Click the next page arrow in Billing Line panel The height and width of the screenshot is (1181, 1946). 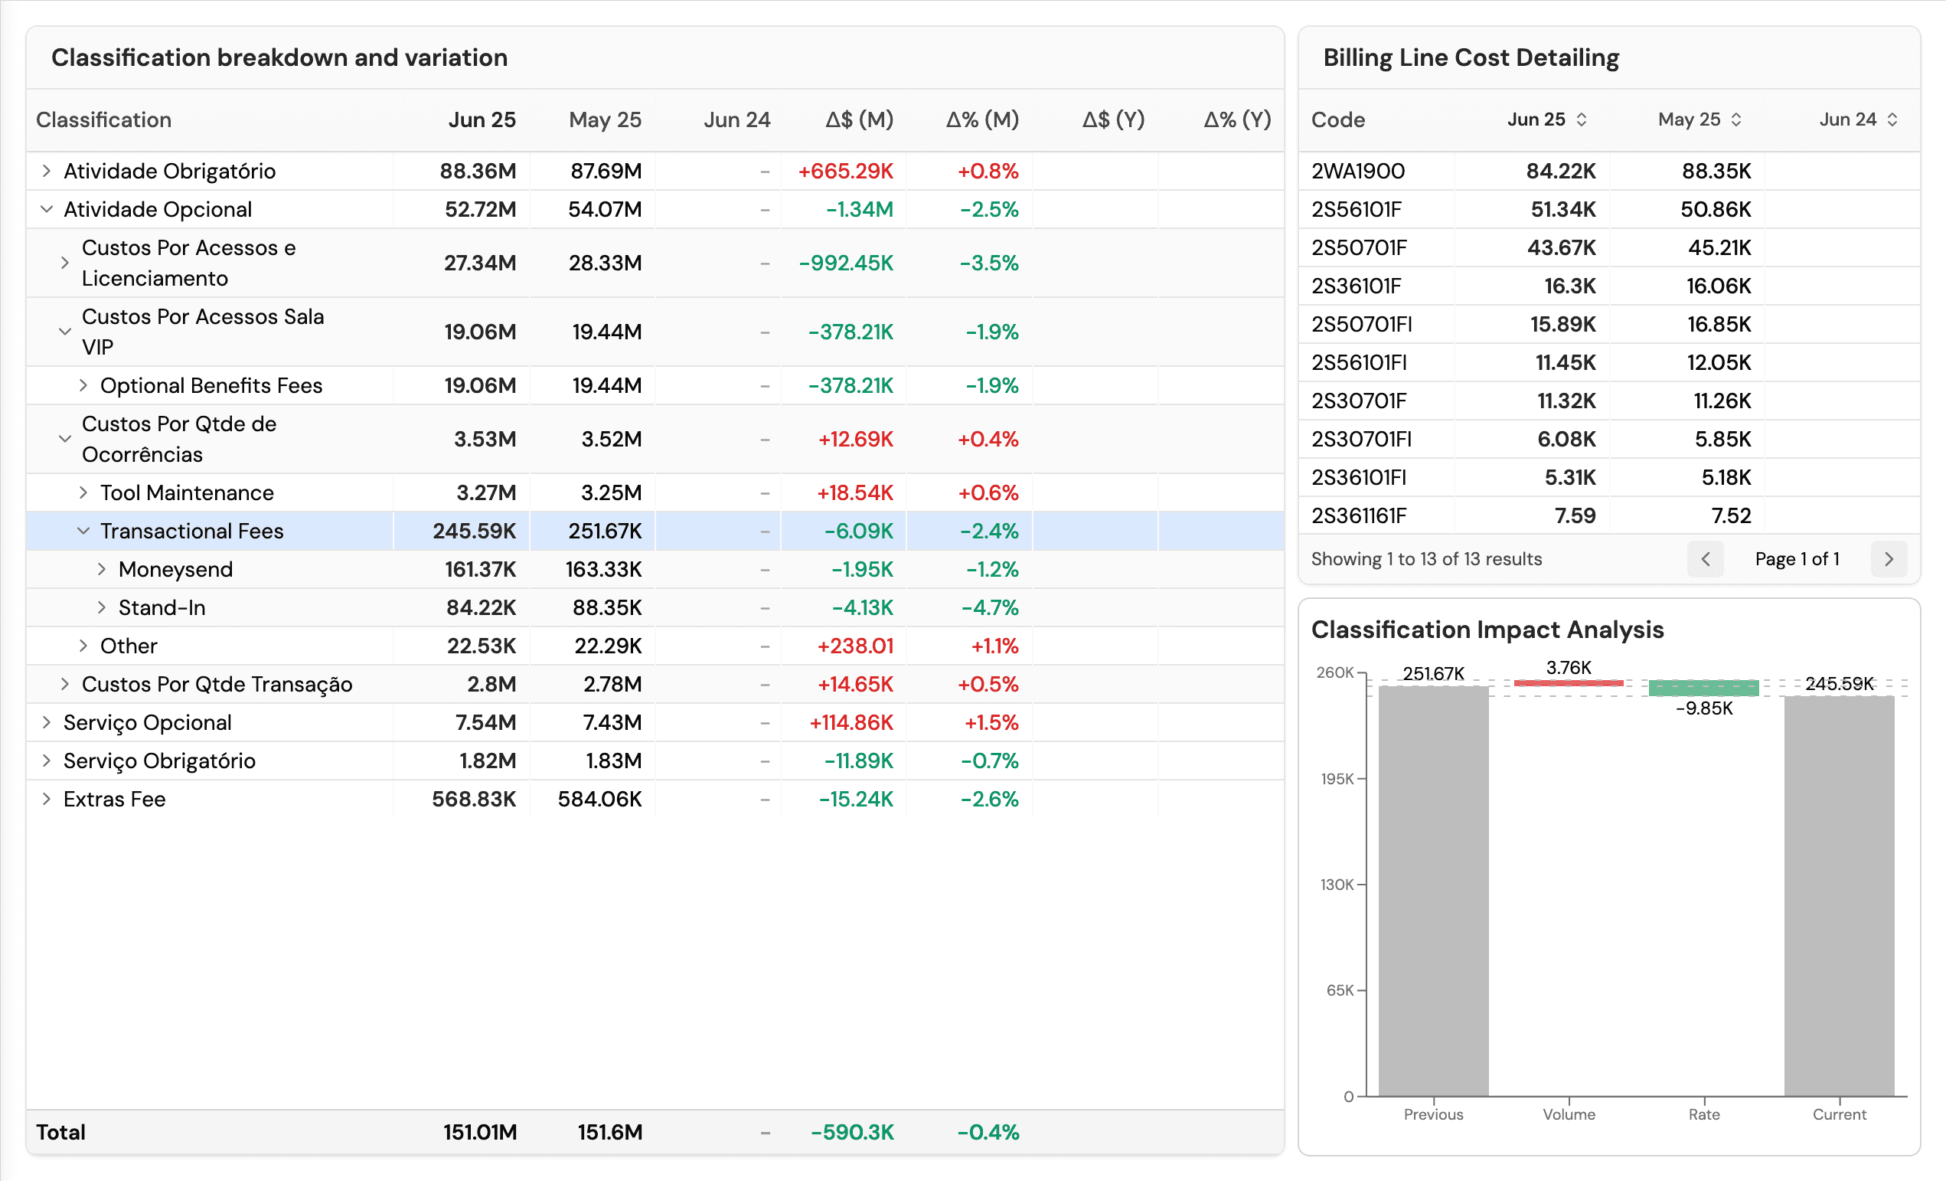point(1889,559)
